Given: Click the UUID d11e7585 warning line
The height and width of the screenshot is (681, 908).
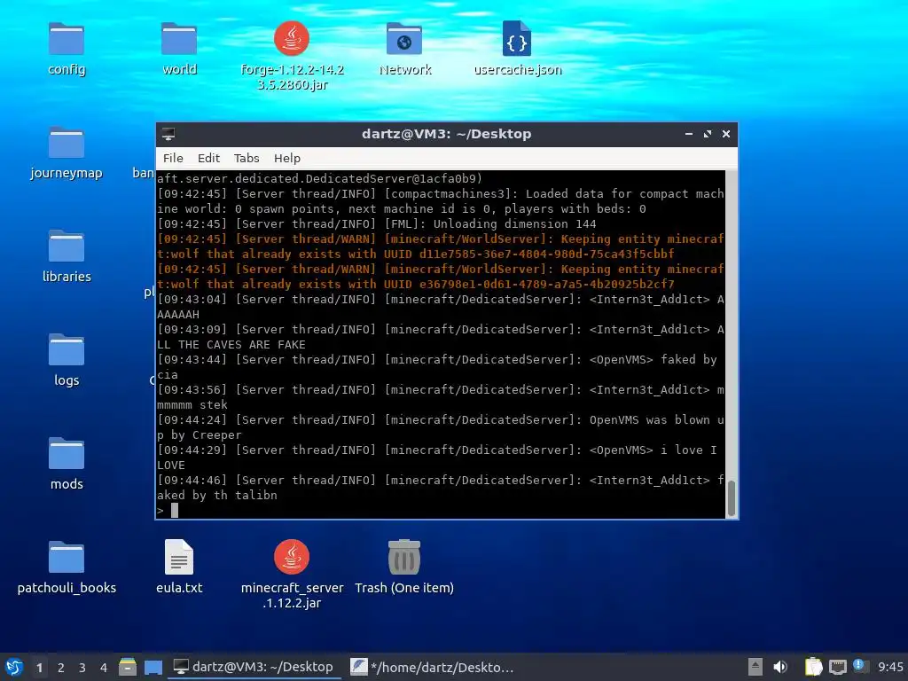Looking at the screenshot, I should click(x=415, y=254).
